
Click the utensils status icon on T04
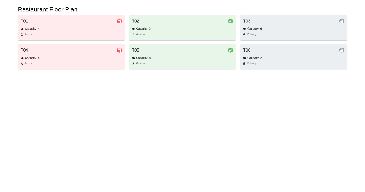[120, 50]
